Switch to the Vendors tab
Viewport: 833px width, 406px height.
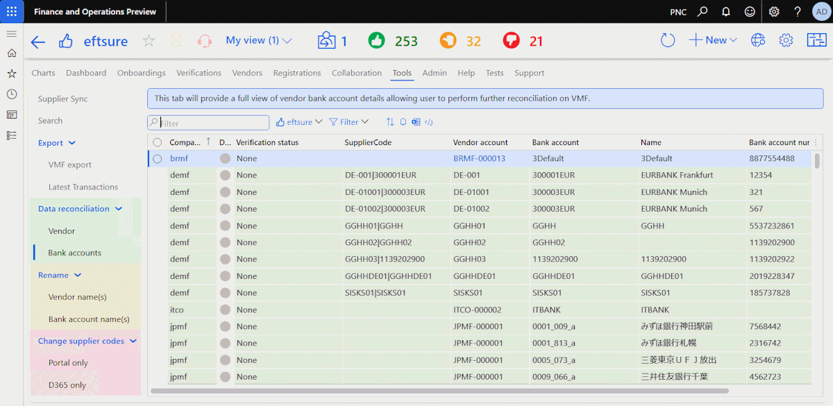pyautogui.click(x=247, y=73)
